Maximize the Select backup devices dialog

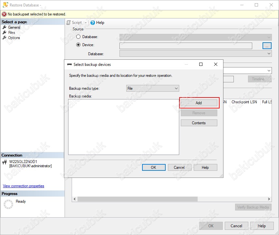[x=201, y=64]
